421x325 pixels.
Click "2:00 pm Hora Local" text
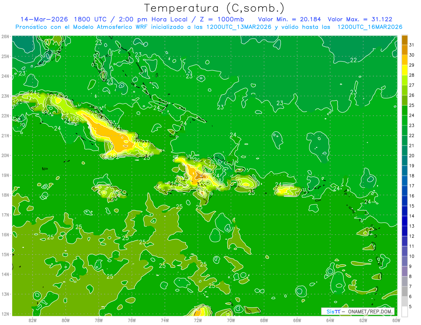click(156, 19)
